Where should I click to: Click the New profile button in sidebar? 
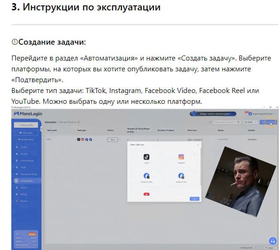pyautogui.click(x=27, y=124)
